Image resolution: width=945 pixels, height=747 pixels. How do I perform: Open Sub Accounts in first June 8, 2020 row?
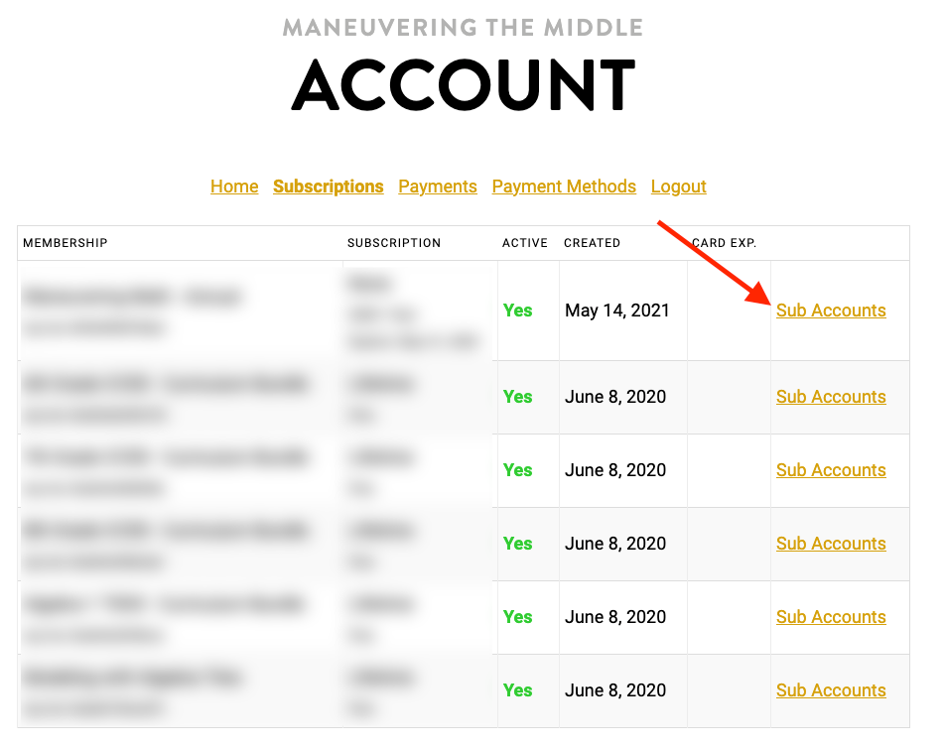pyautogui.click(x=831, y=397)
